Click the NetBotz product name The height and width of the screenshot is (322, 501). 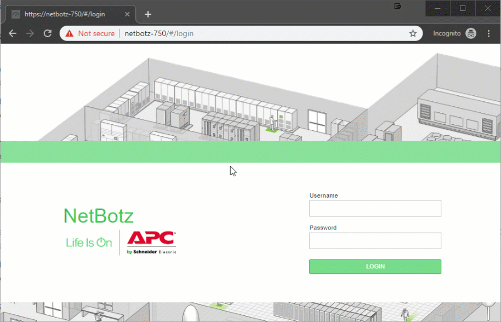coord(99,216)
